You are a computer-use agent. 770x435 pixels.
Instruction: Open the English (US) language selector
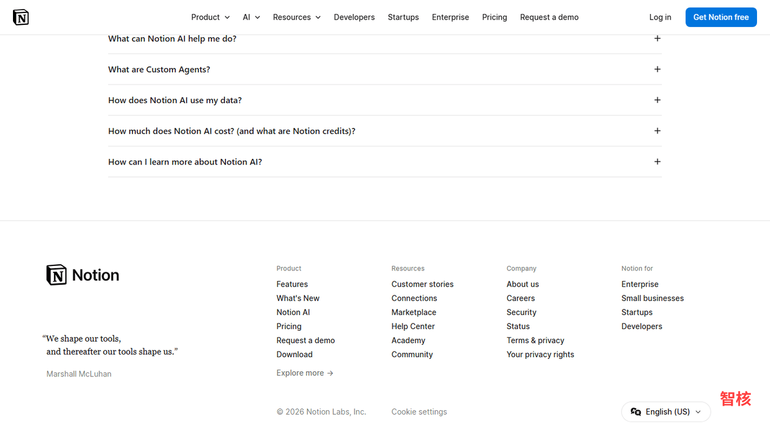[x=666, y=412]
